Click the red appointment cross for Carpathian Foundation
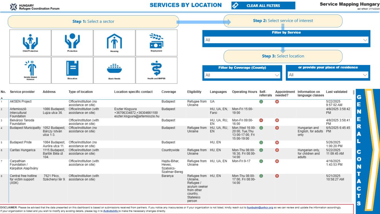The image size is (380, 214). pyautogui.click(x=277, y=161)
